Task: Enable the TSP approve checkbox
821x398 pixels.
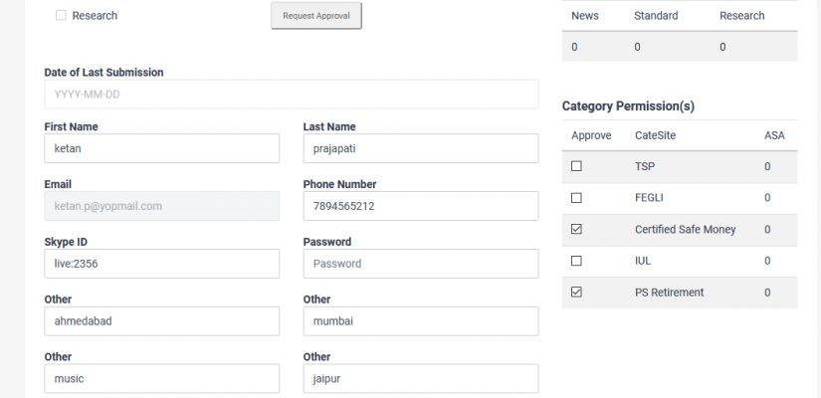Action: tap(576, 166)
